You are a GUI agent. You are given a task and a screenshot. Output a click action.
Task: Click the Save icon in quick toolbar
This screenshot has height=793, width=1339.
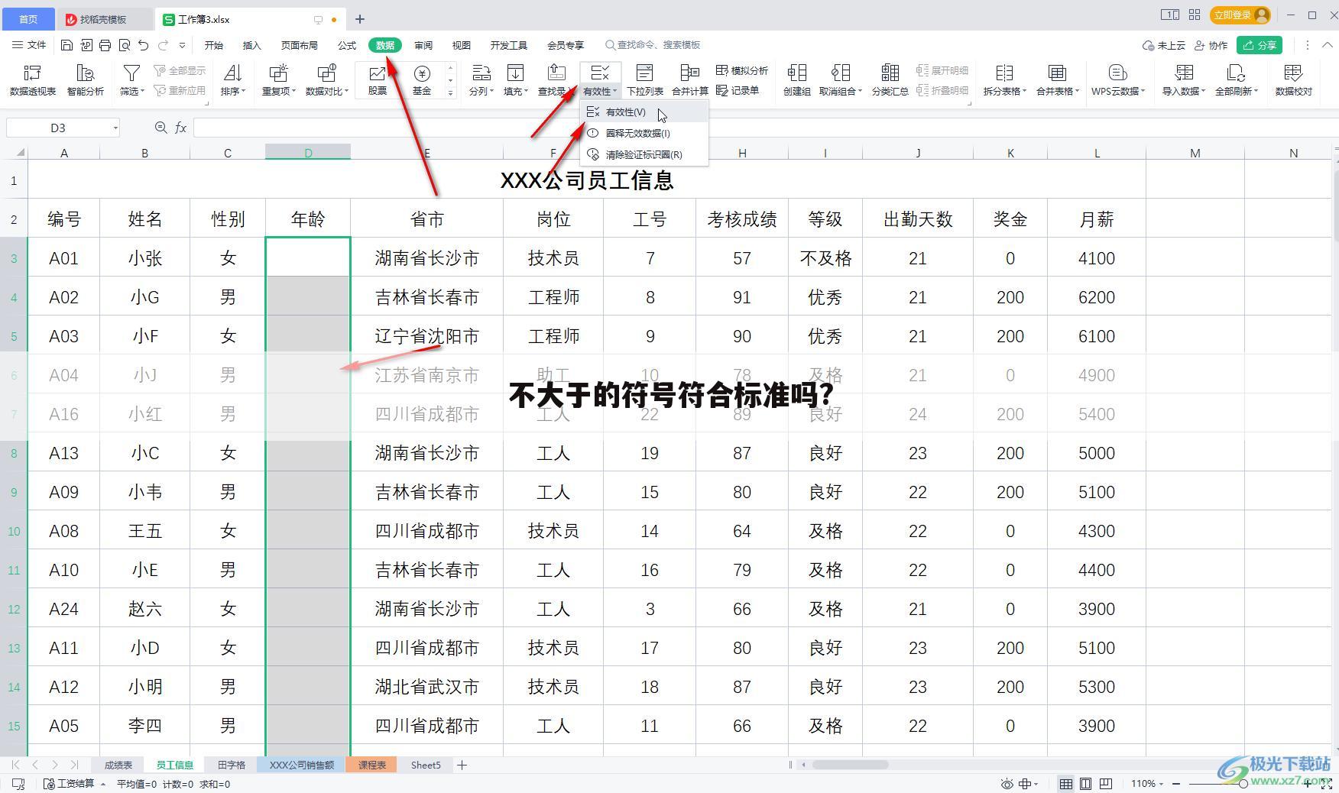pos(66,45)
